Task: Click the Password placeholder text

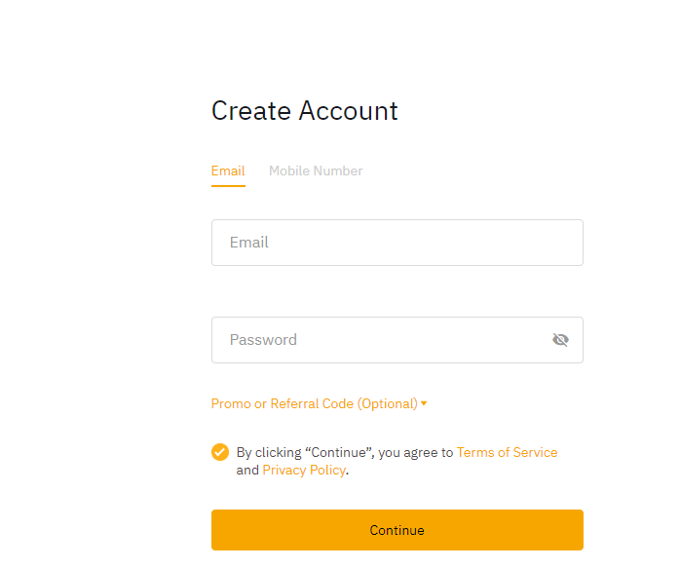Action: [x=263, y=339]
